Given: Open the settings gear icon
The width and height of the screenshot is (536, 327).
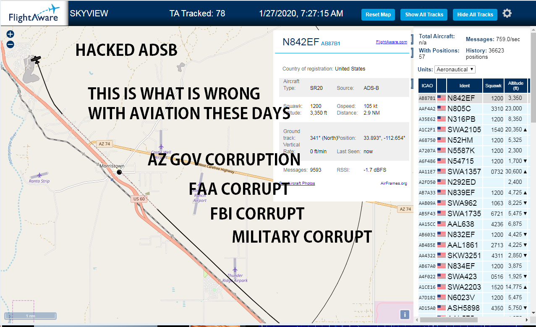Looking at the screenshot, I should (x=507, y=13).
